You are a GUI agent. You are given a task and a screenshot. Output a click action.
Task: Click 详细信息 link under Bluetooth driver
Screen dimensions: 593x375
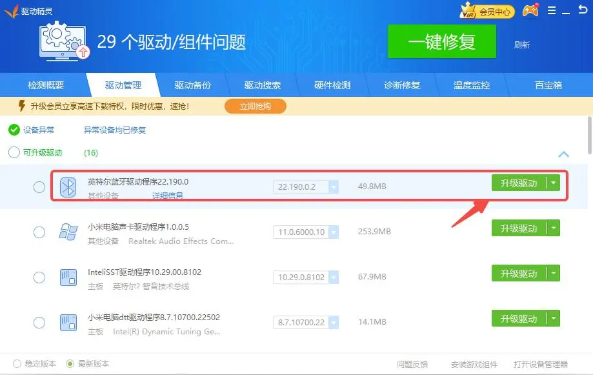[x=167, y=196]
